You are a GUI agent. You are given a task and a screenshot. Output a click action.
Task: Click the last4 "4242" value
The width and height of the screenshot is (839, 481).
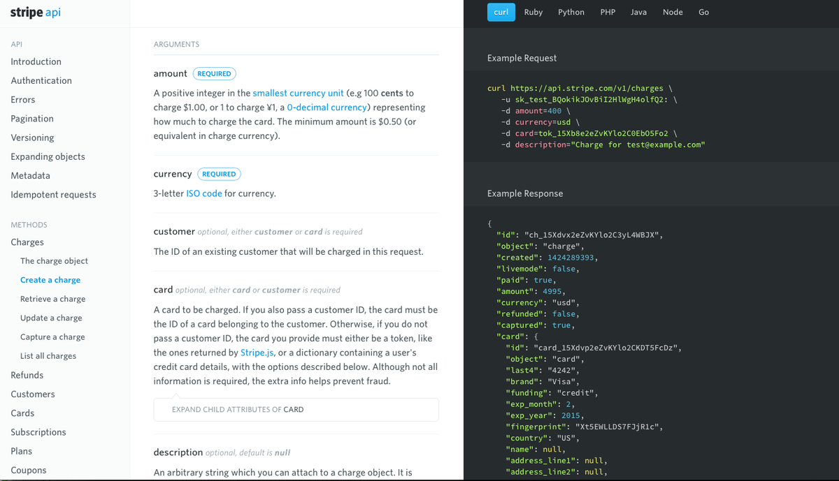coord(562,369)
